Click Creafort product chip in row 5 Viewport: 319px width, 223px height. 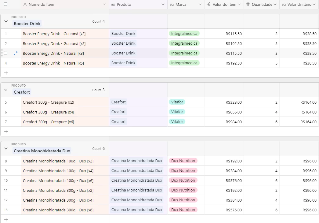pos(119,102)
